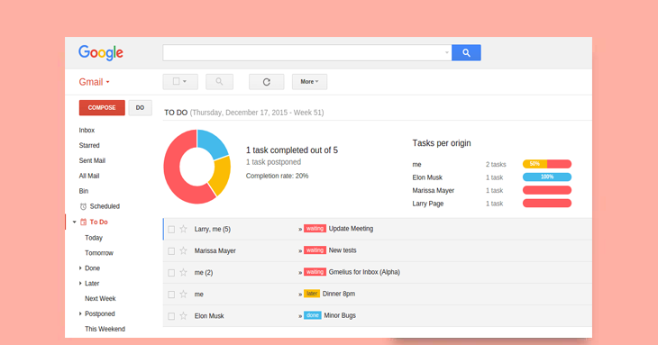Open the Minor Bugs email
The image size is (658, 345).
coord(340,315)
